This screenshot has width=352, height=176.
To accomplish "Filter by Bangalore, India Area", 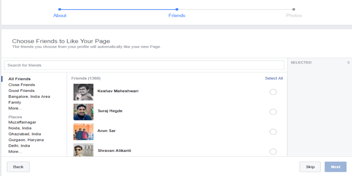I will click(x=29, y=96).
